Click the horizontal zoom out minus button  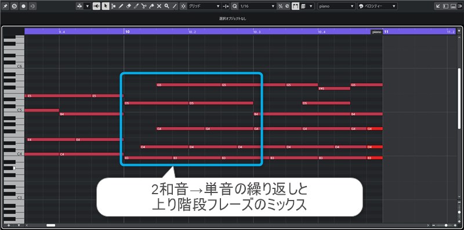(433, 225)
